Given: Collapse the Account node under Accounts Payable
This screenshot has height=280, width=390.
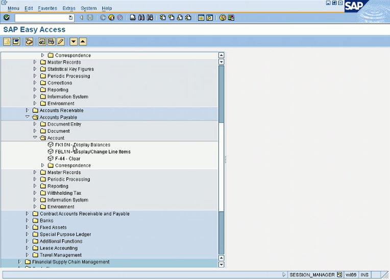Looking at the screenshot, I should (35, 138).
